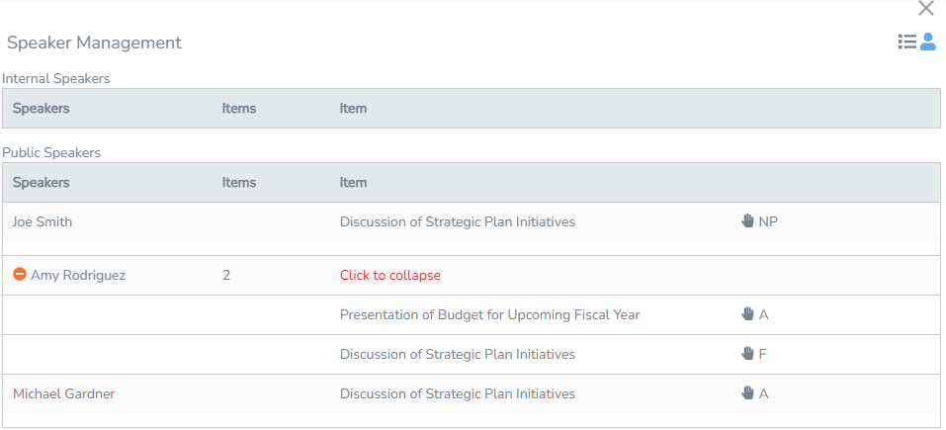Viewport: 946px width, 430px height.
Task: Click the NP status label for Joe Smith
Action: (x=768, y=222)
